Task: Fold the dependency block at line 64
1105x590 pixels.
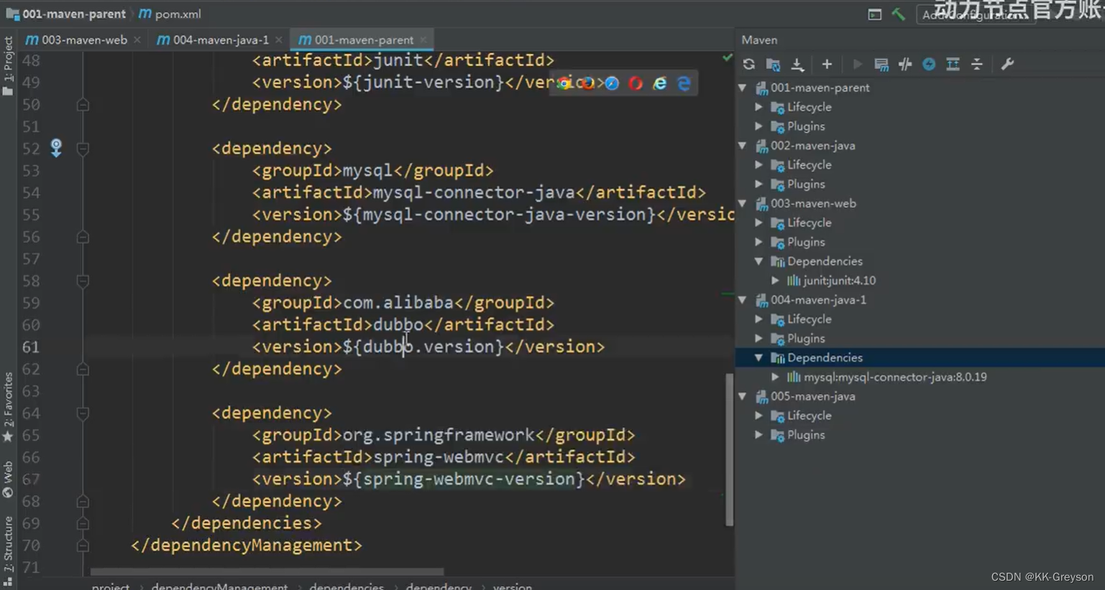Action: coord(83,413)
